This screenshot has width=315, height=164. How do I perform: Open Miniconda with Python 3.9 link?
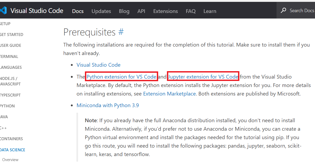[x=108, y=105]
